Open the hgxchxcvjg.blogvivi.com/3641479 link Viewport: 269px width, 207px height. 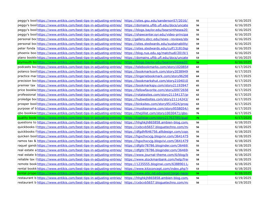pyautogui.click(x=156, y=141)
